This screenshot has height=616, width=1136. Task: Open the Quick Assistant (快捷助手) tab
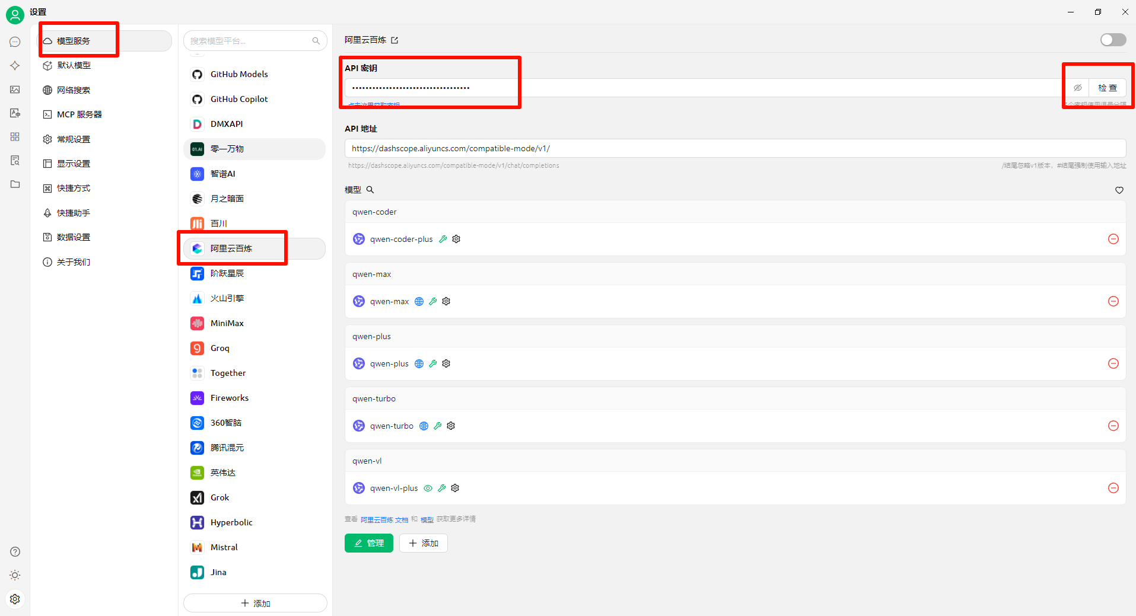coord(104,213)
